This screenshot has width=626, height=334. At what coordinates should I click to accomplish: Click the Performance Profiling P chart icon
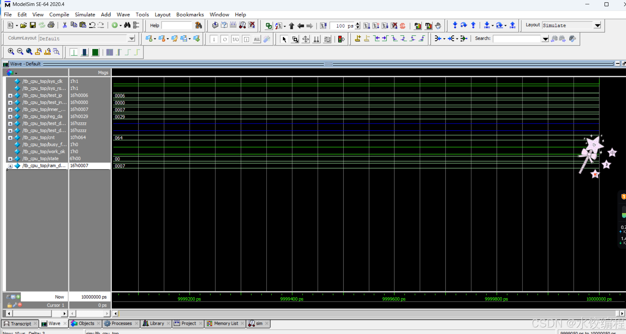[418, 26]
